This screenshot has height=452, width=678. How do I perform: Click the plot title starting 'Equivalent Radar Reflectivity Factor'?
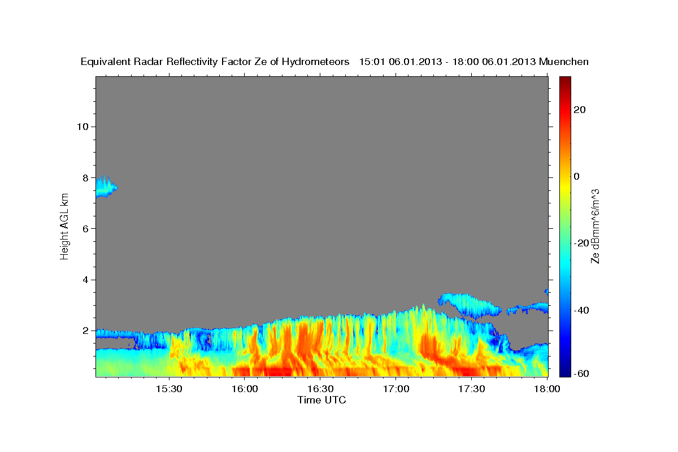coord(335,62)
